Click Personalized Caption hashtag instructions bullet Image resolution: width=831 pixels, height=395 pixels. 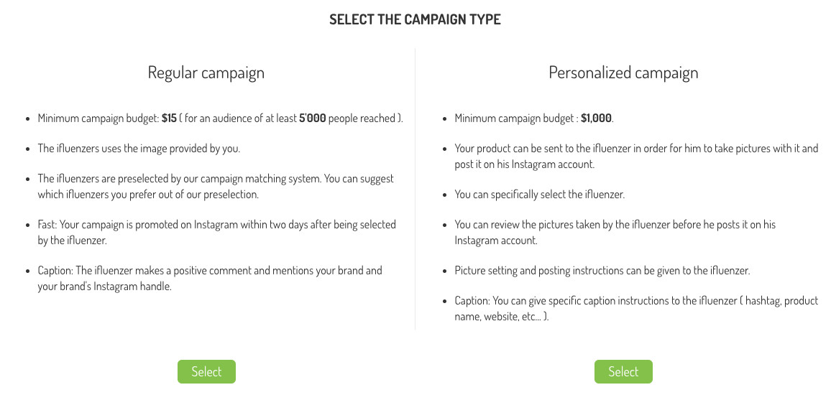pos(636,309)
